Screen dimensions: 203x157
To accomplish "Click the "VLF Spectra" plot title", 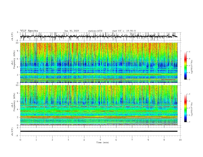I will (x=29, y=31).
